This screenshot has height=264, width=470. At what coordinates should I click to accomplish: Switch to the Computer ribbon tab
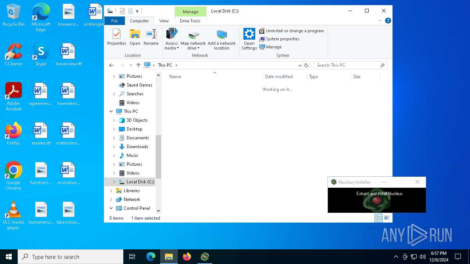(140, 21)
